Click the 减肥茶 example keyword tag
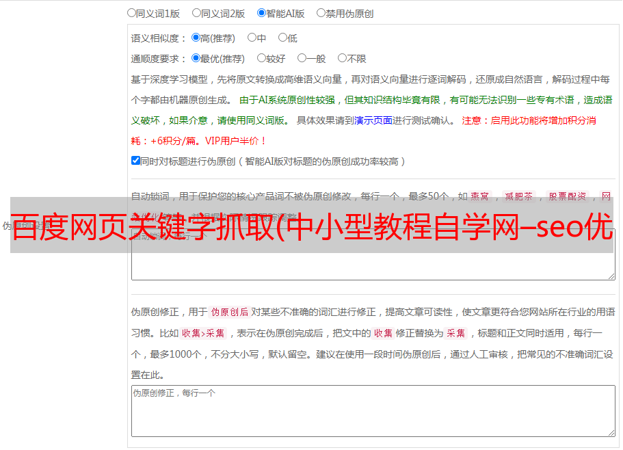This screenshot has width=623, height=450. click(519, 196)
